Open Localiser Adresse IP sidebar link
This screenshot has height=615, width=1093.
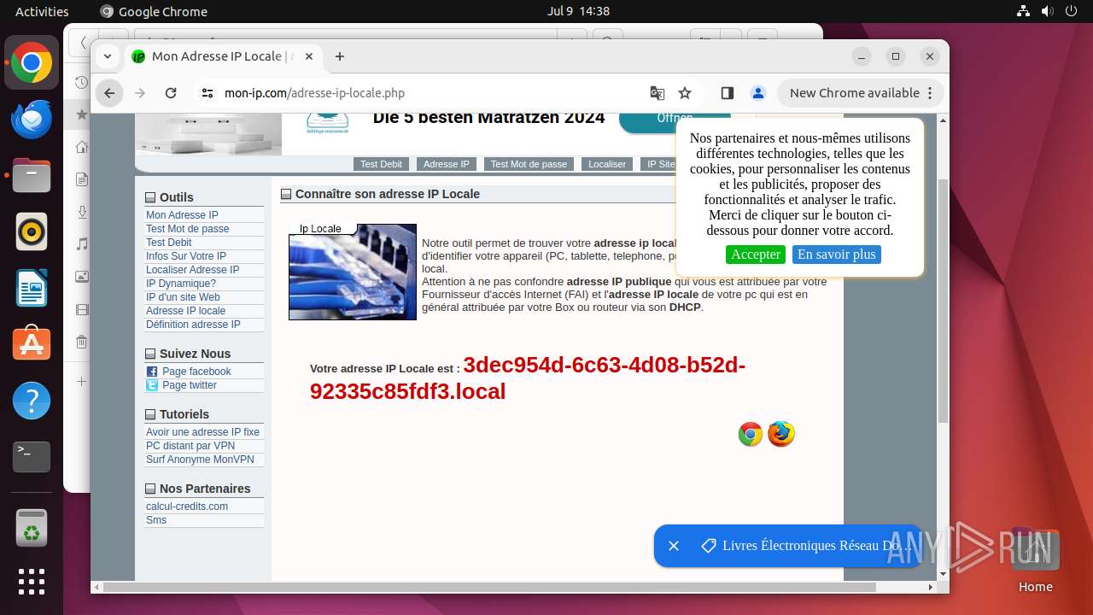pos(193,270)
